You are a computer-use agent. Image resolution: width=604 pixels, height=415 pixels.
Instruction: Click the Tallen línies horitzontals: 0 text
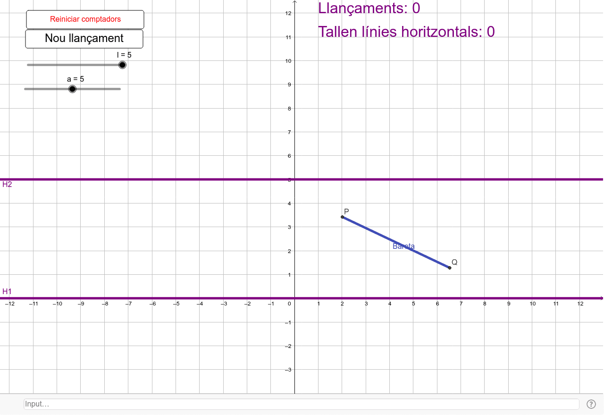click(406, 32)
